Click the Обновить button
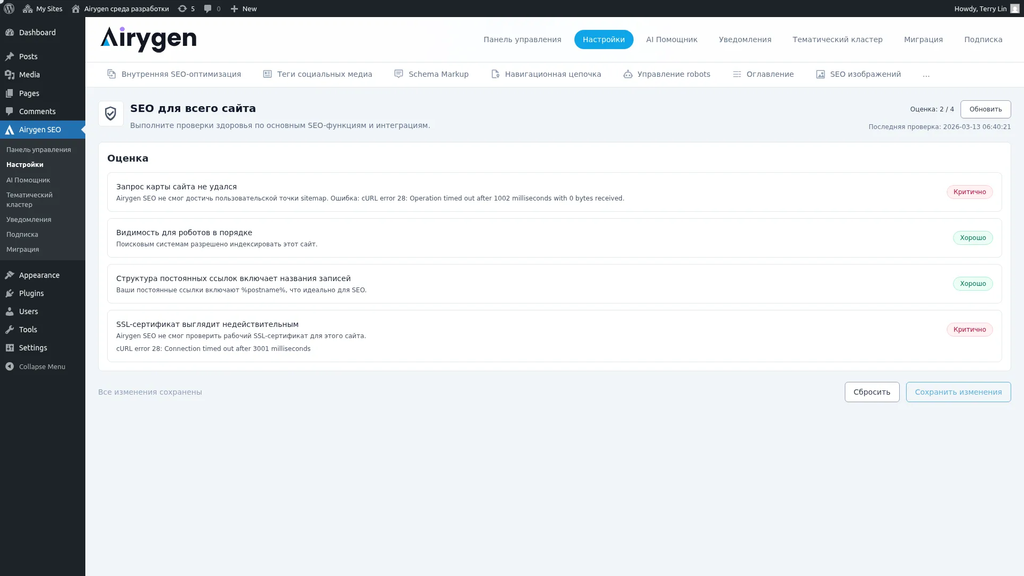 pyautogui.click(x=986, y=109)
